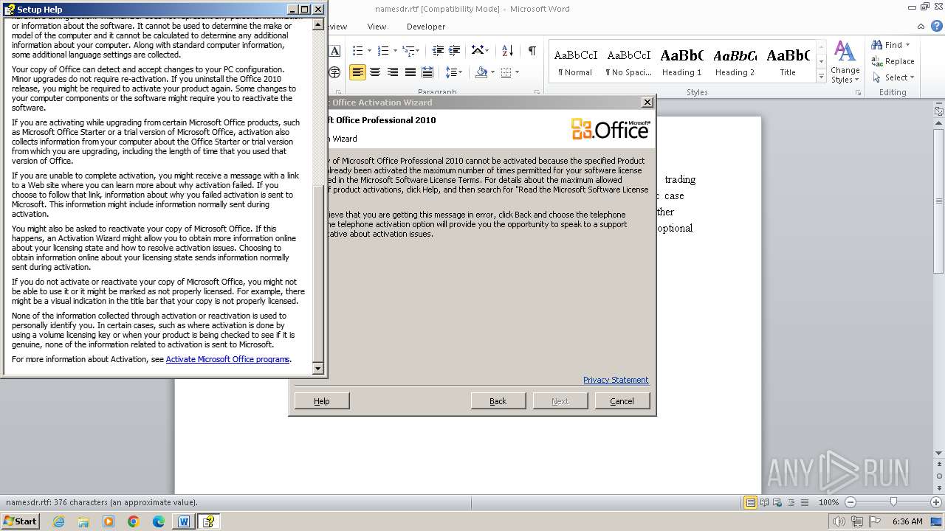This screenshot has height=531, width=945.
Task: Expand the Borders dropdown arrow
Action: [x=517, y=72]
